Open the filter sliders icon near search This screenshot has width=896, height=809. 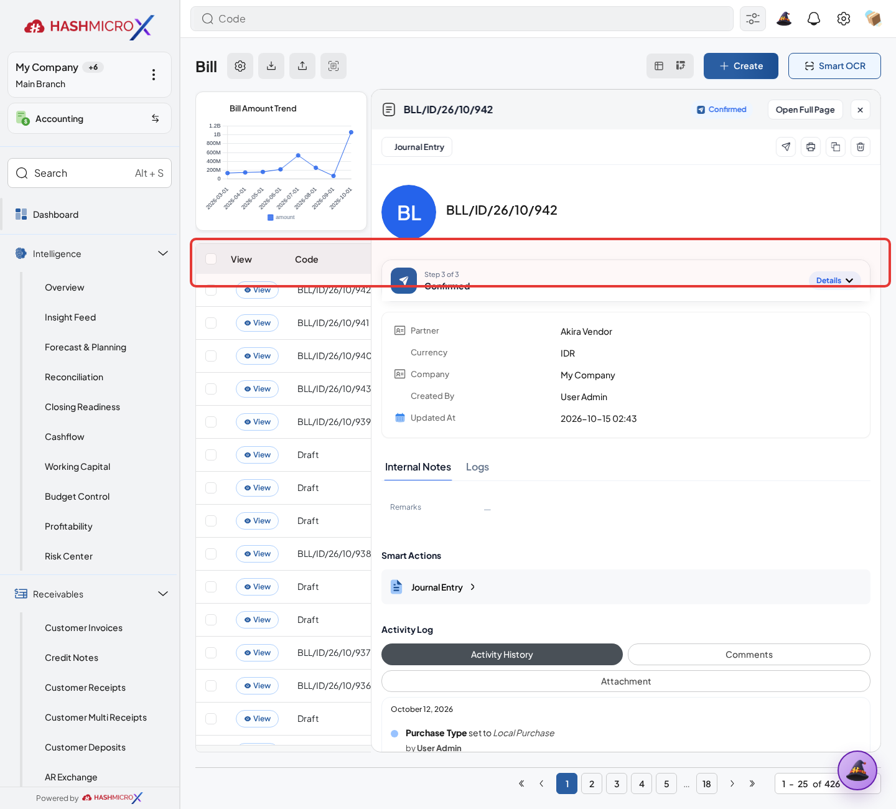tap(753, 19)
